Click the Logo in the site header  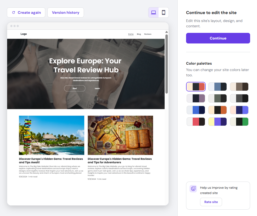[24, 34]
